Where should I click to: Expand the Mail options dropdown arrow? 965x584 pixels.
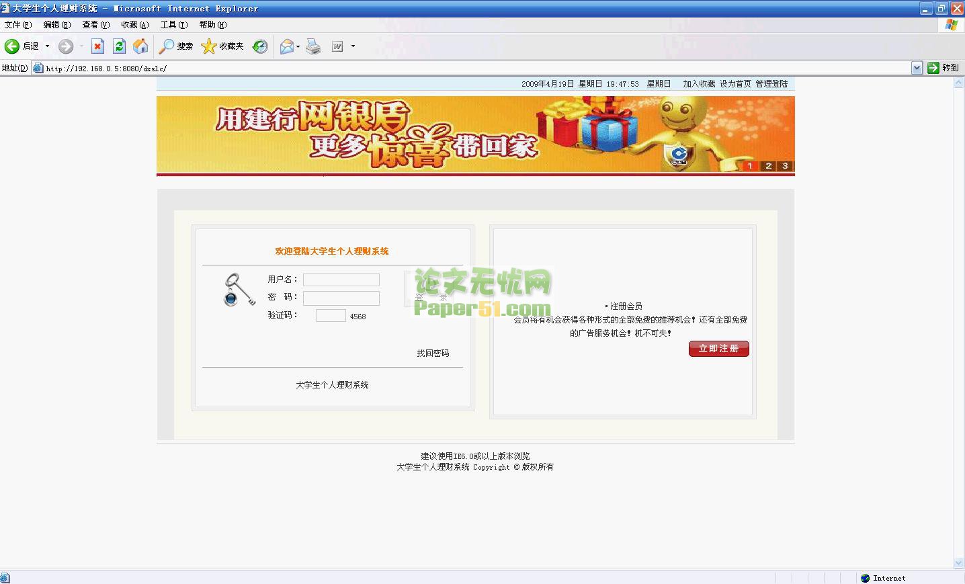click(x=298, y=46)
